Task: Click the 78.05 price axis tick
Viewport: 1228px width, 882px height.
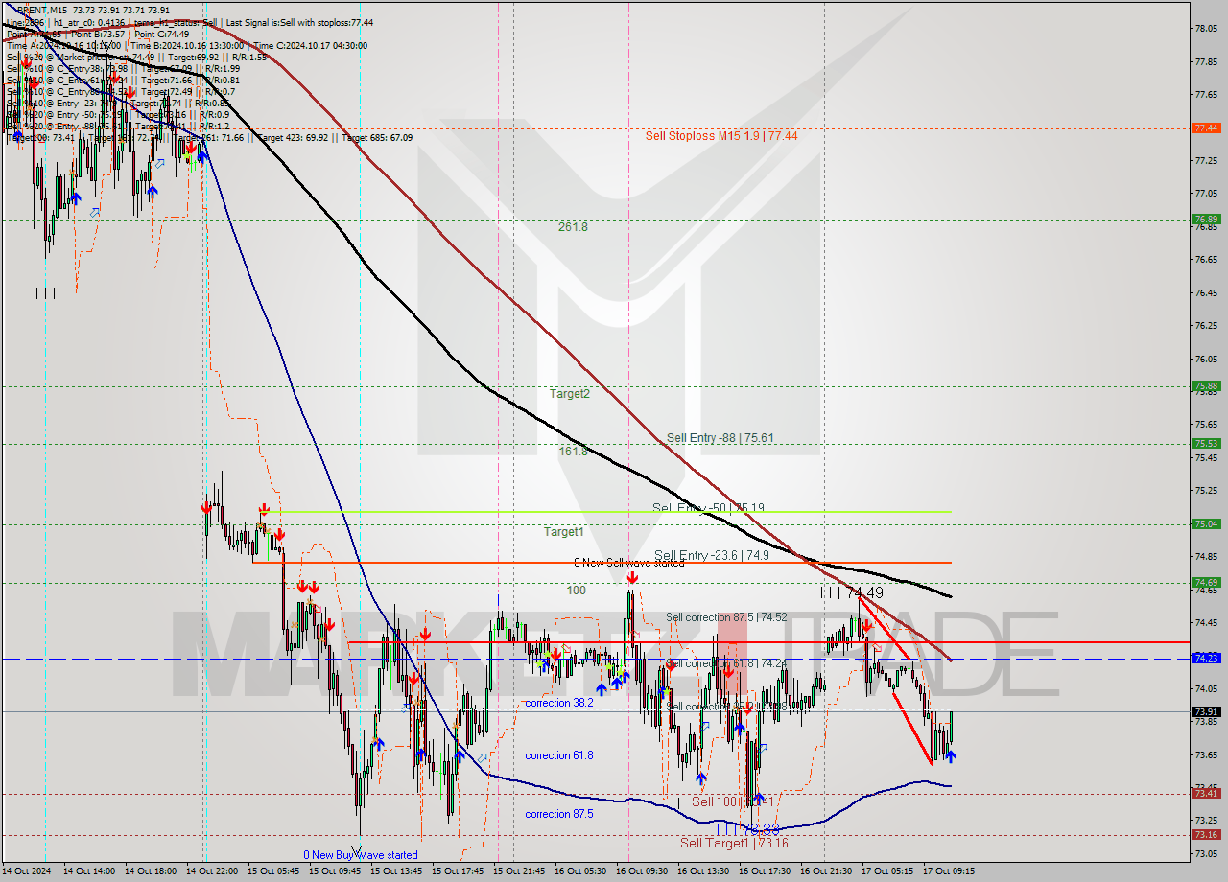Action: click(x=1207, y=28)
